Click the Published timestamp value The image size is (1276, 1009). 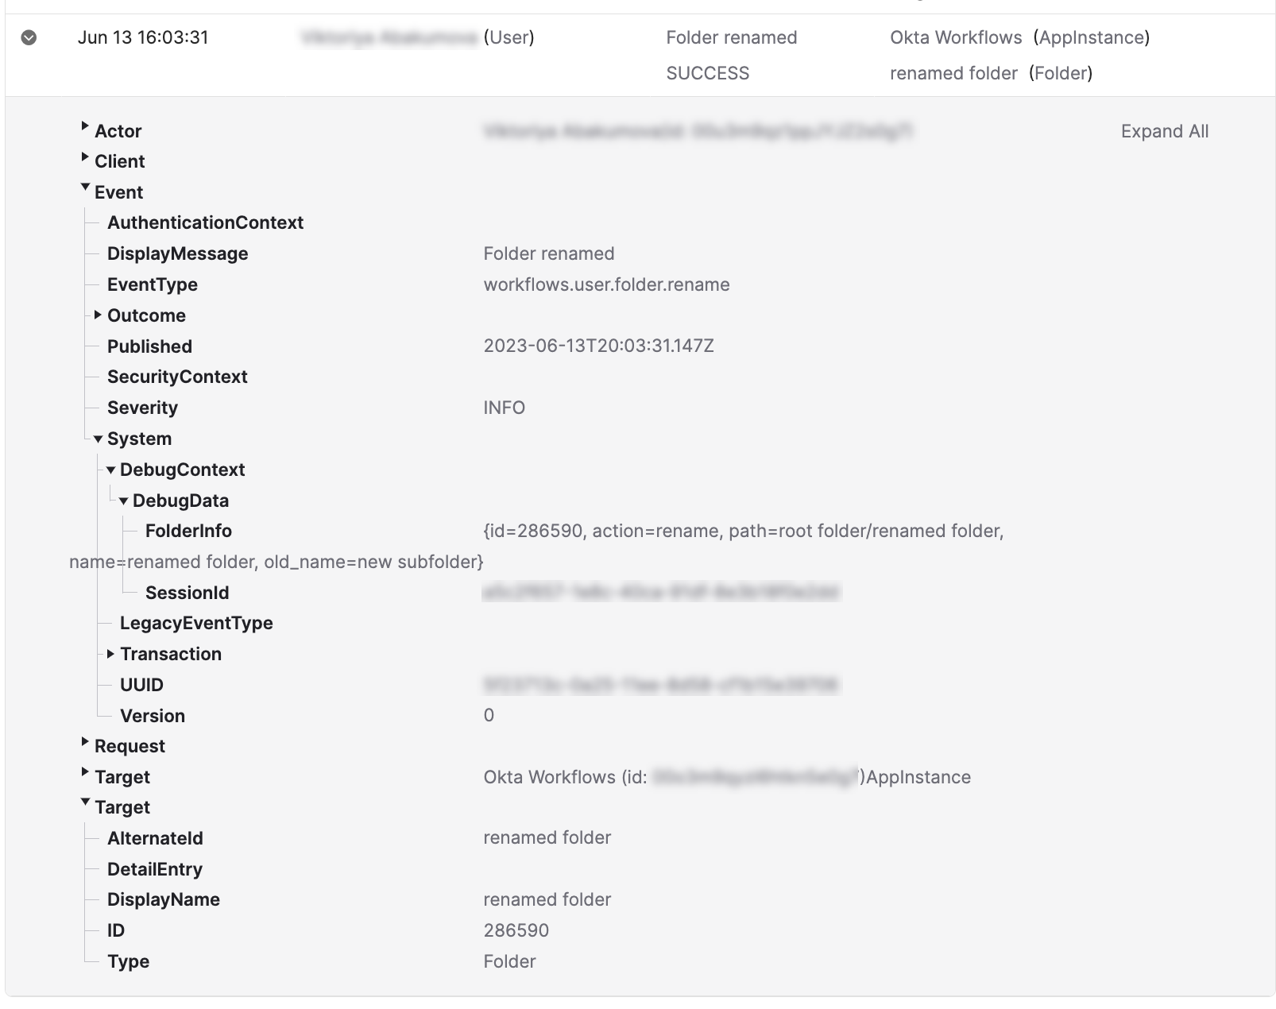click(598, 346)
